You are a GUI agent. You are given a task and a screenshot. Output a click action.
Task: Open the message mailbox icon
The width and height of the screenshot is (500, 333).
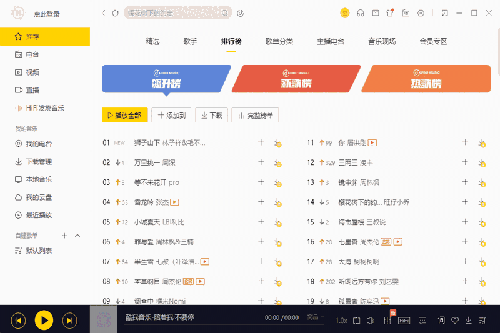click(x=376, y=13)
